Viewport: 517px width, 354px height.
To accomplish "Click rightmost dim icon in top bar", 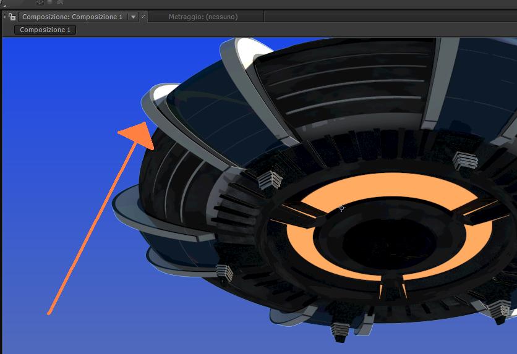I will click(x=60, y=2).
